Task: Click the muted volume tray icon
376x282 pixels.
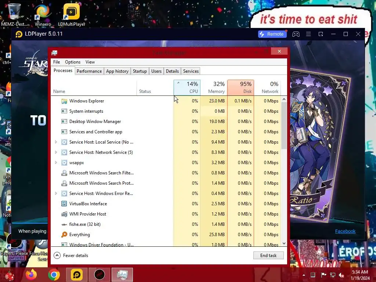Action: pos(341,275)
